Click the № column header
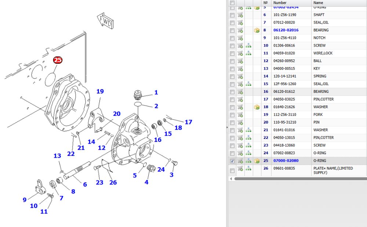This screenshot has height=227, width=367. [x=266, y=3]
